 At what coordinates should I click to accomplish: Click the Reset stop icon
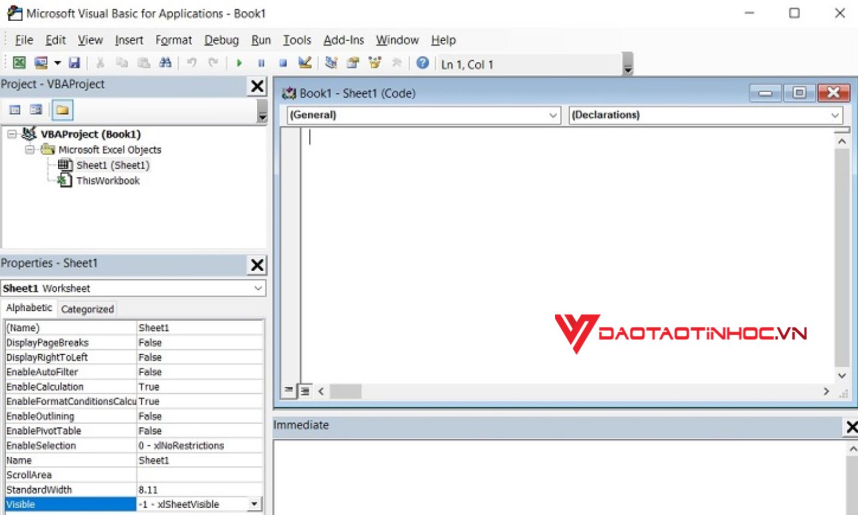(283, 63)
